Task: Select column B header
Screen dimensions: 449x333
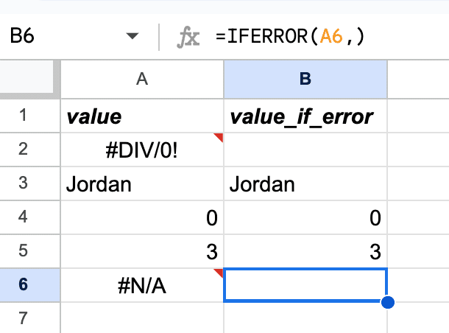Action: tap(305, 79)
